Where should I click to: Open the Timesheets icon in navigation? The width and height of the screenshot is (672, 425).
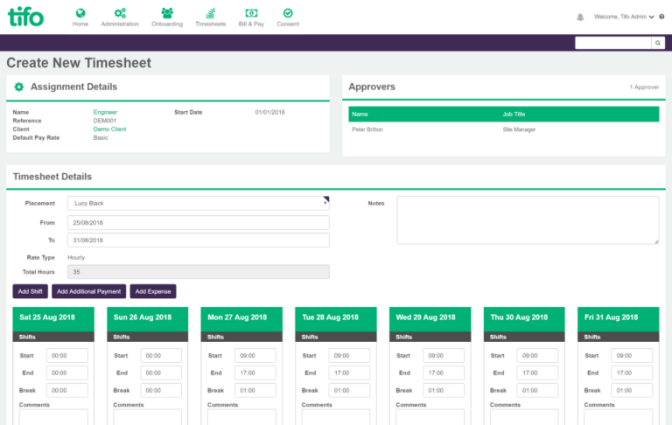click(210, 13)
